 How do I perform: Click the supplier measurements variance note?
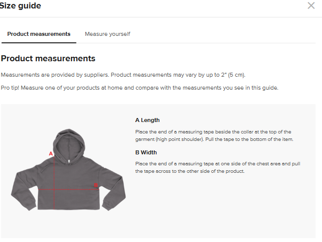[123, 75]
